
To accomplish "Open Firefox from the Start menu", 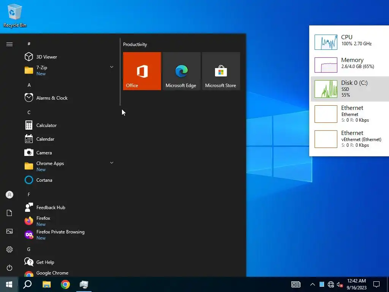I will [x=70, y=221].
